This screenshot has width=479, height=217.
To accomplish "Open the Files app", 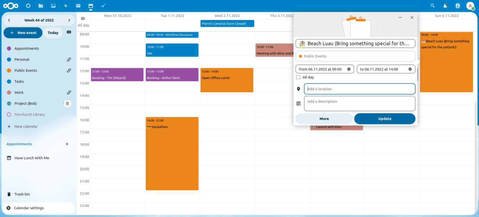I will tap(41, 5).
